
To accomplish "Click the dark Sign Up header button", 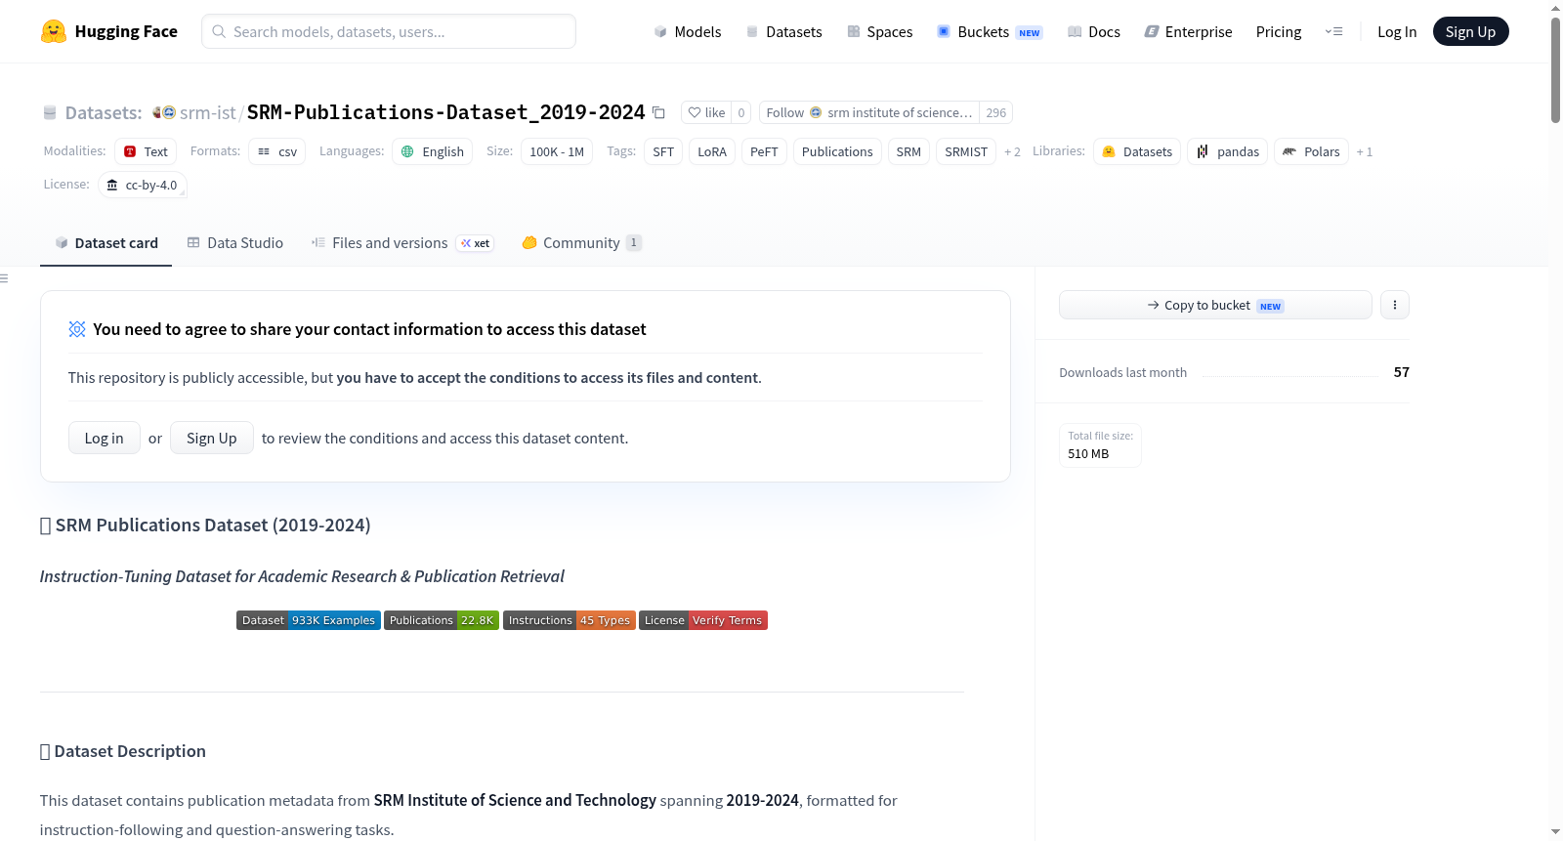I will pyautogui.click(x=1470, y=31).
